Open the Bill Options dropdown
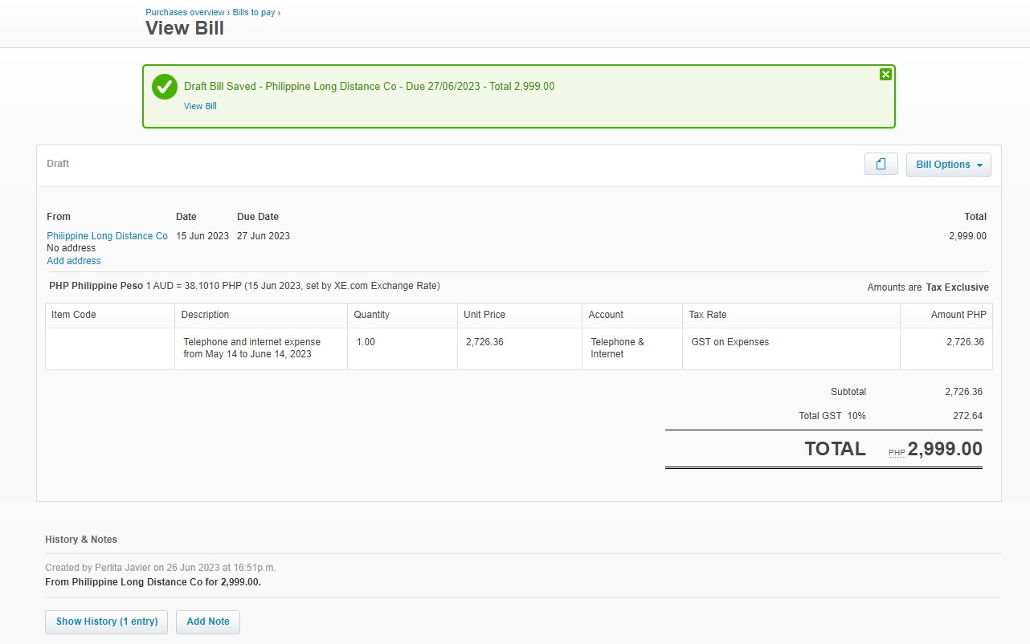Viewport: 1030px width, 644px height. pyautogui.click(x=948, y=165)
